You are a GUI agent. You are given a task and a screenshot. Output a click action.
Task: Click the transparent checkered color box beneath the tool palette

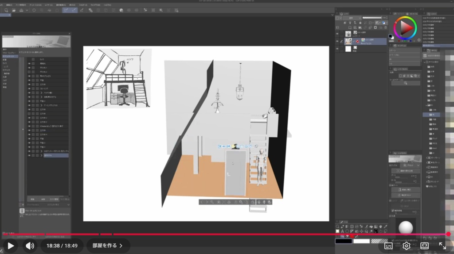(x=380, y=241)
